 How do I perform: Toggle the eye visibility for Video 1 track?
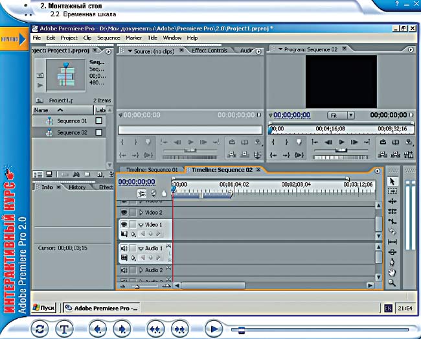pyautogui.click(x=123, y=224)
